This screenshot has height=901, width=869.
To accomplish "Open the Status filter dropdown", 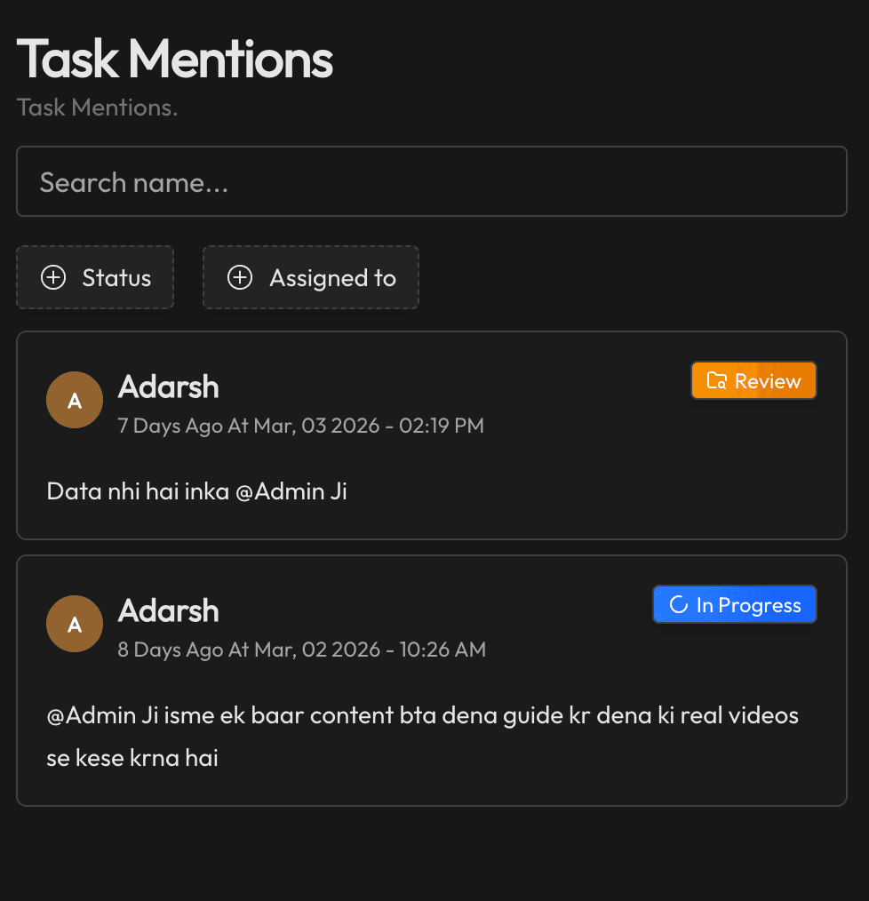I will [x=95, y=277].
